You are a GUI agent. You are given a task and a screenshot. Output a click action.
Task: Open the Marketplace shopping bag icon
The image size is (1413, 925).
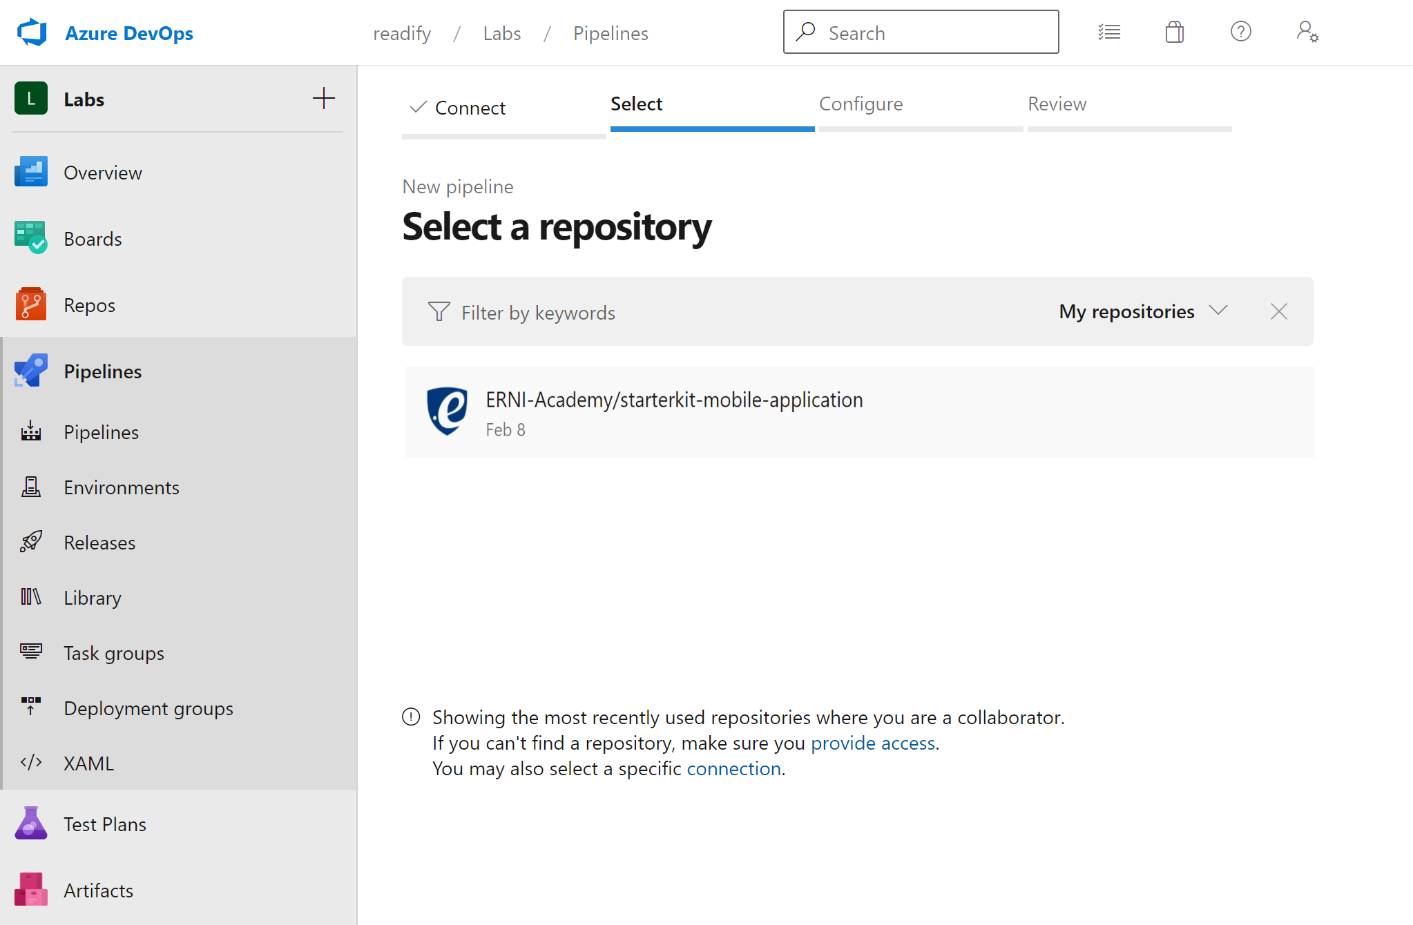[x=1175, y=32]
